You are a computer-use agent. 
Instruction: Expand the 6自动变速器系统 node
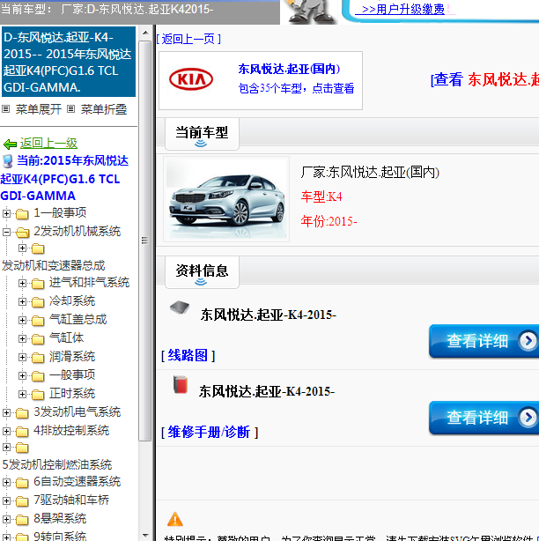[6, 482]
